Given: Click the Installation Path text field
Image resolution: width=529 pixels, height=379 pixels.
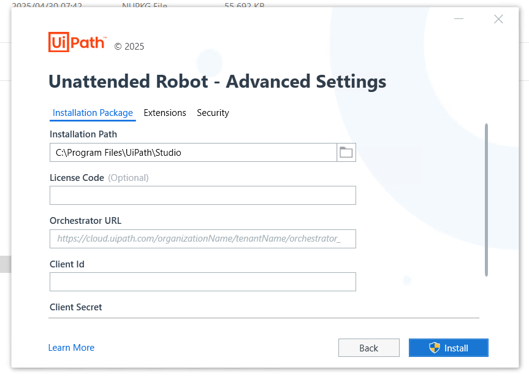Looking at the screenshot, I should [x=193, y=153].
